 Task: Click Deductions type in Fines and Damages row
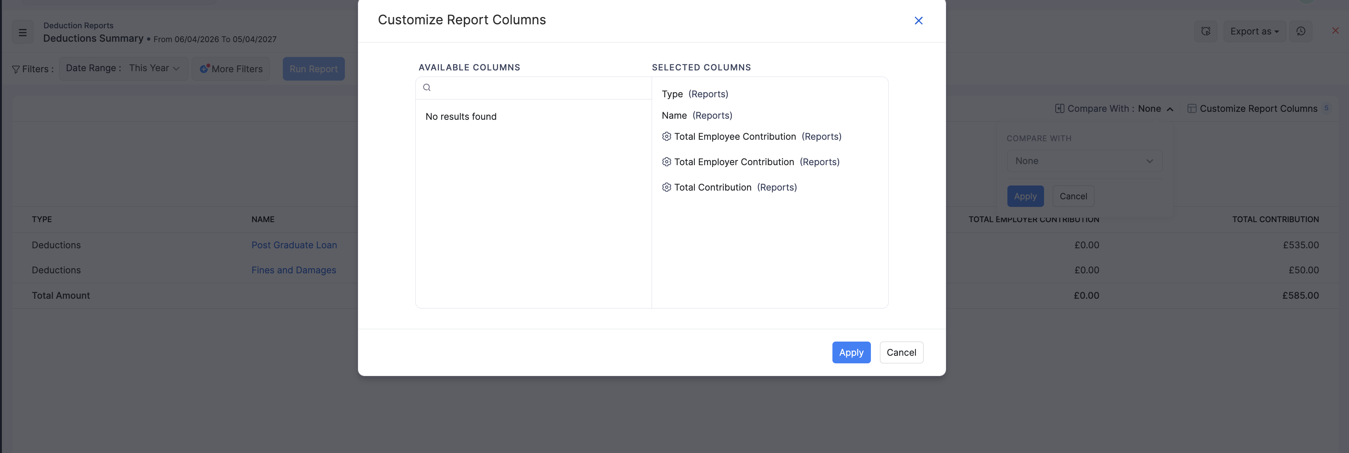56,270
